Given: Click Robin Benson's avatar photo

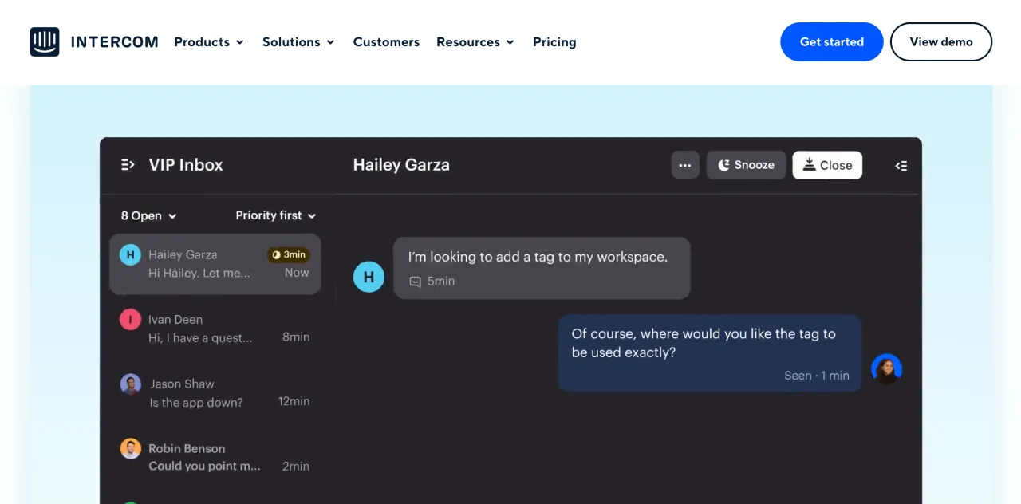Looking at the screenshot, I should tap(131, 448).
